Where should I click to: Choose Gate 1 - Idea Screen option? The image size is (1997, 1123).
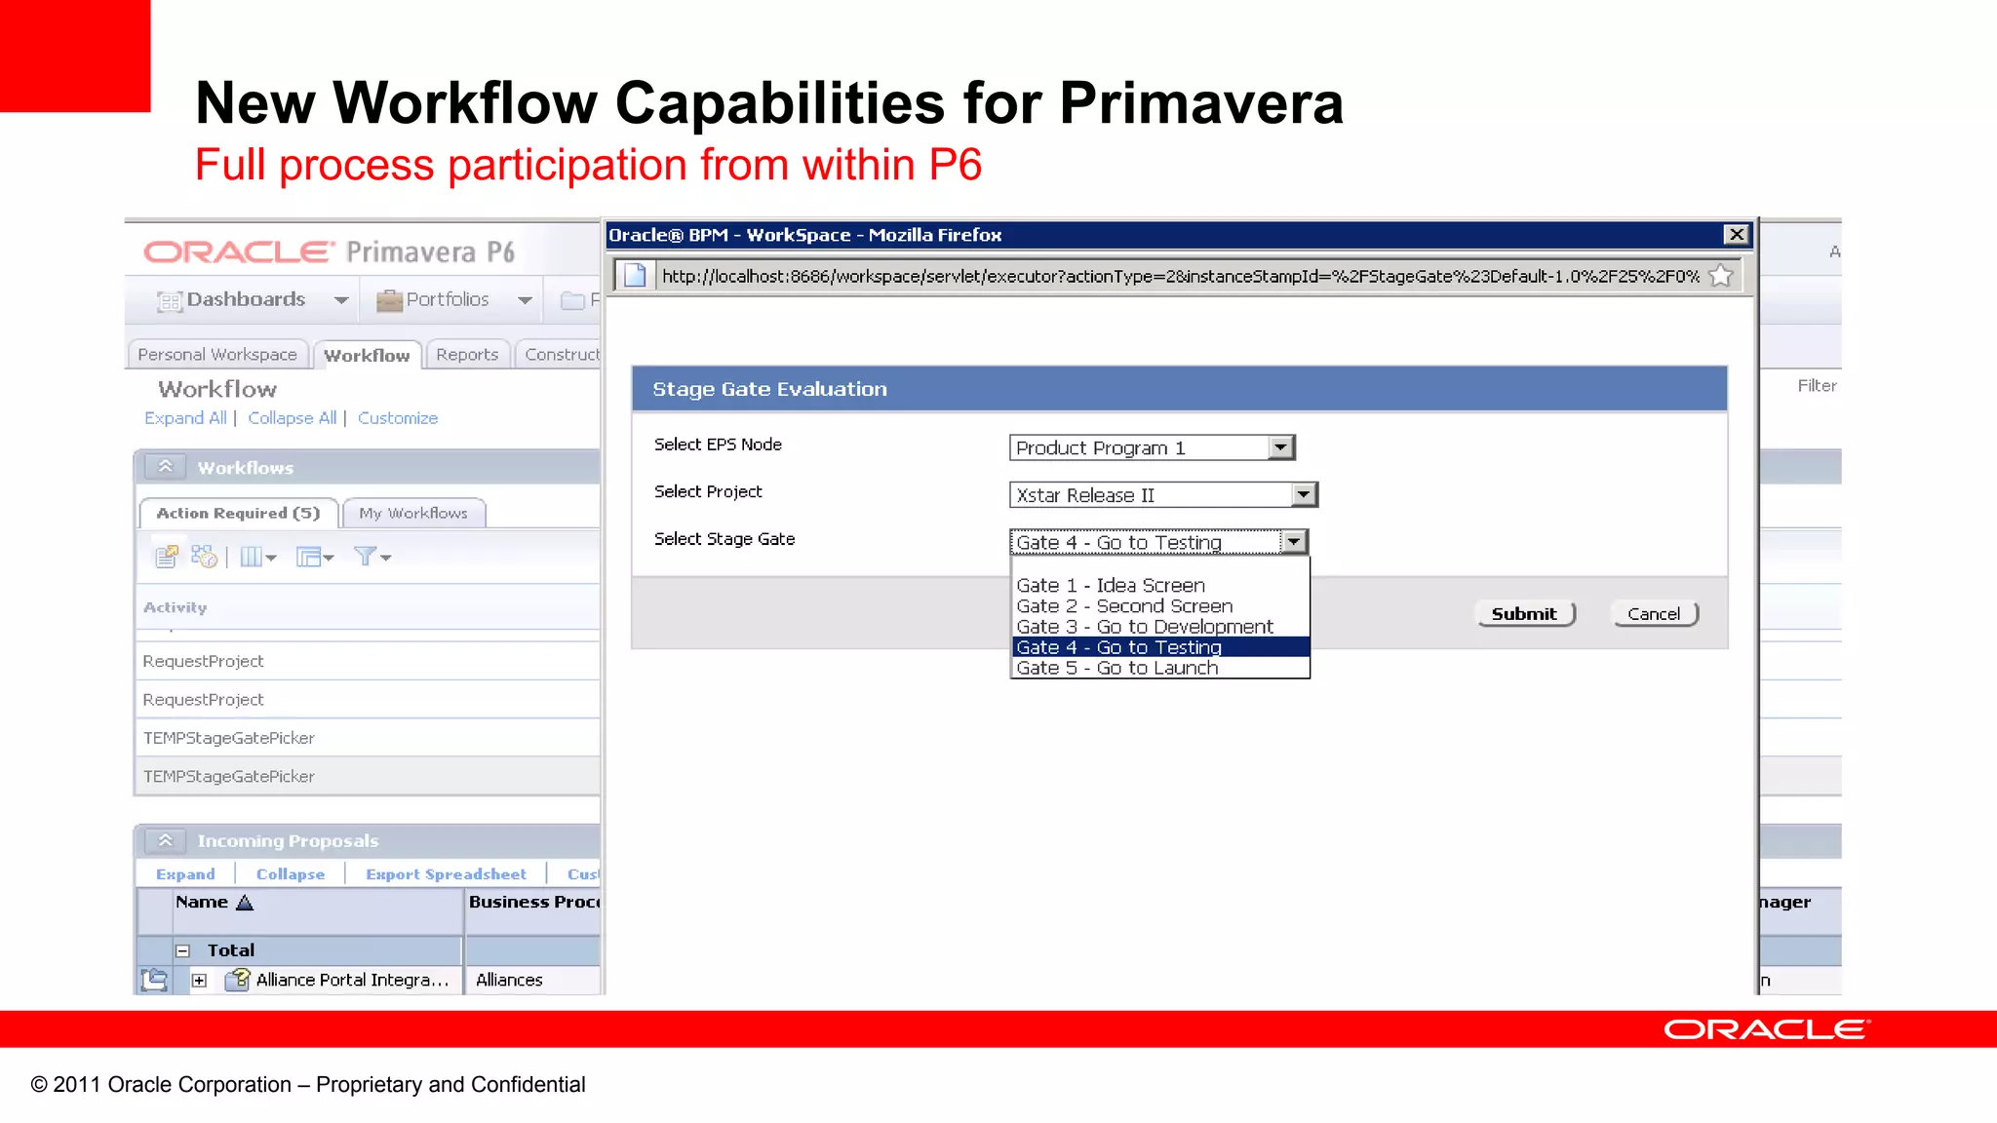[x=1160, y=585]
